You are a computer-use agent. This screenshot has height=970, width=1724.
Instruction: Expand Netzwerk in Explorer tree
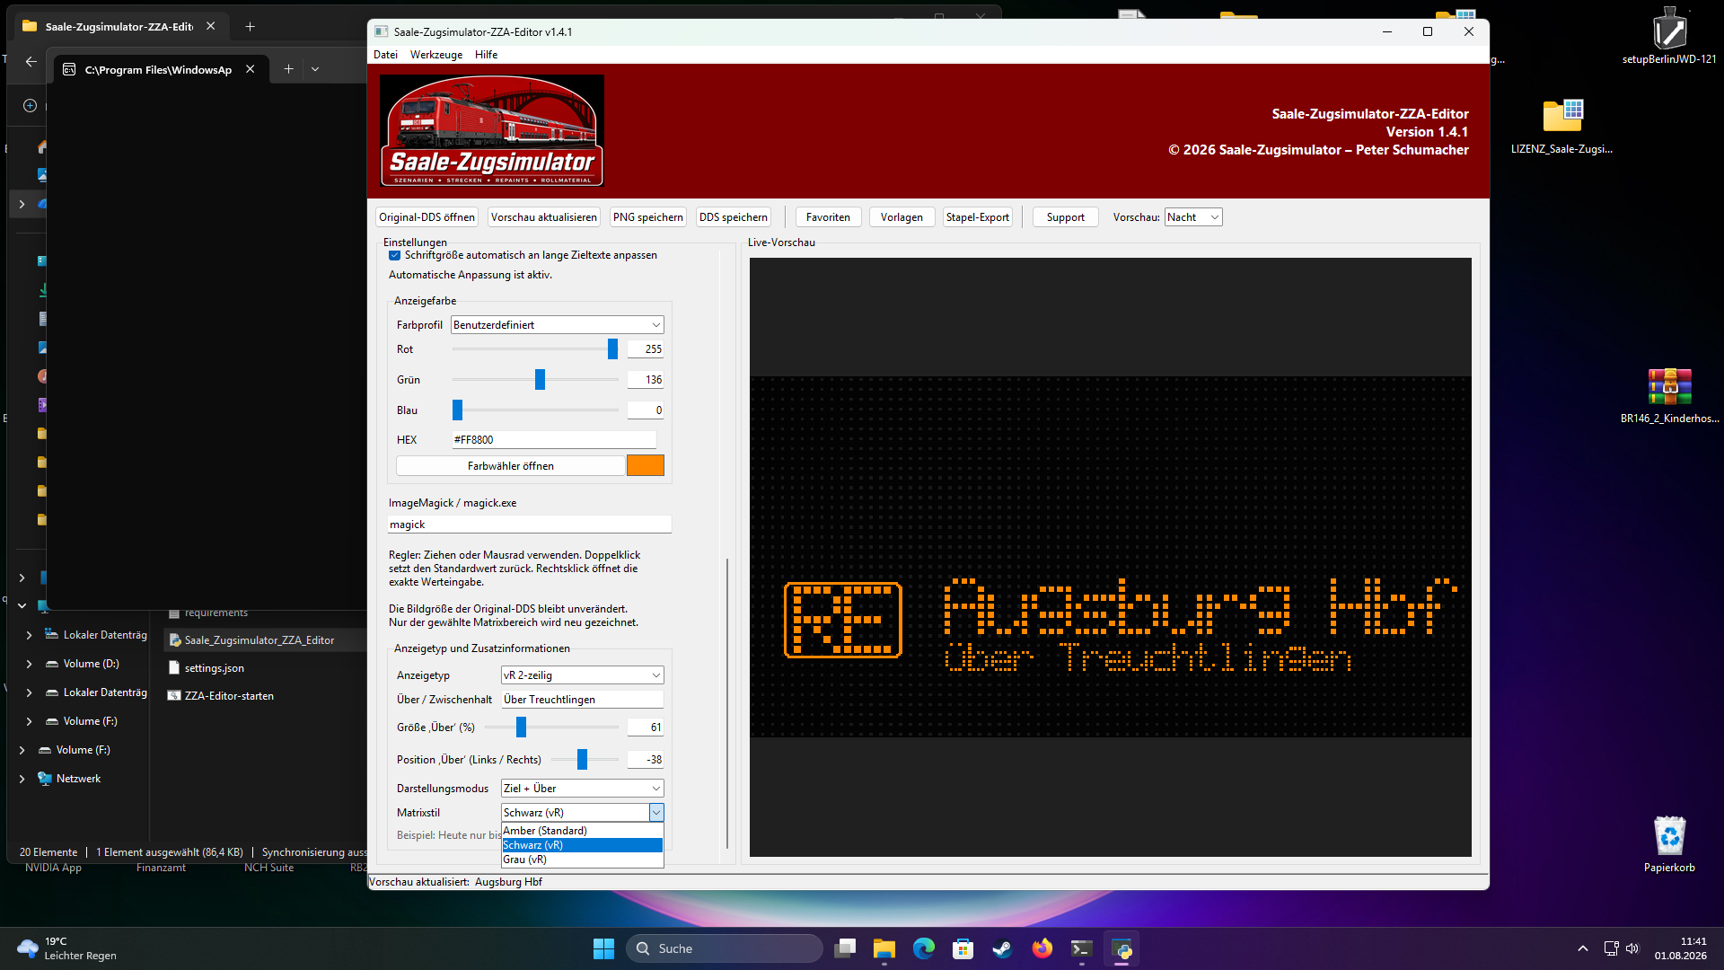click(x=22, y=779)
